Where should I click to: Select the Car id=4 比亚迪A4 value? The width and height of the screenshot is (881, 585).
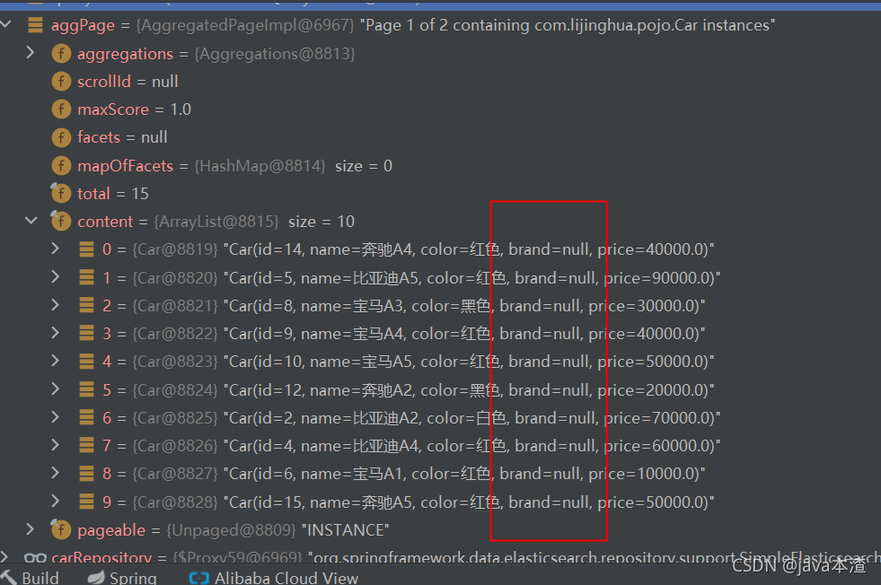pyautogui.click(x=472, y=446)
